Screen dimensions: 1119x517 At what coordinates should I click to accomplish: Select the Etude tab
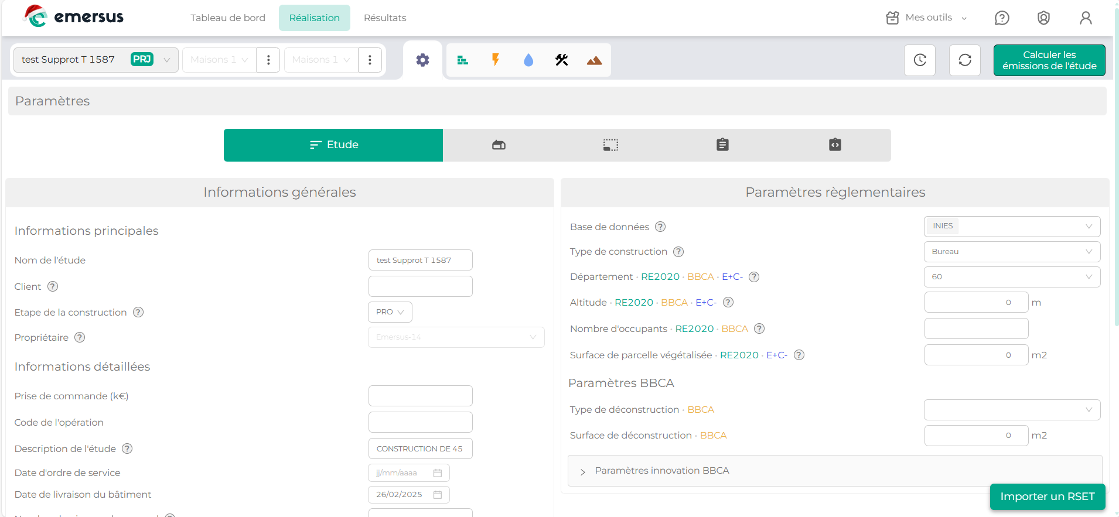point(333,145)
